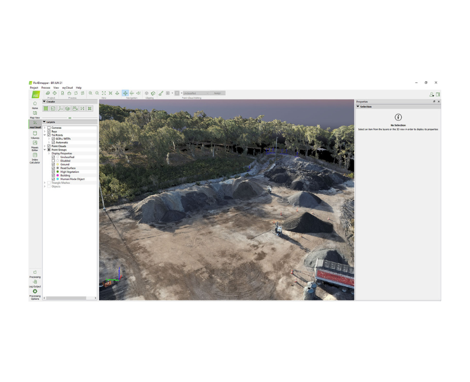The width and height of the screenshot is (470, 382).
Task: Open the View menu
Action: coord(56,88)
